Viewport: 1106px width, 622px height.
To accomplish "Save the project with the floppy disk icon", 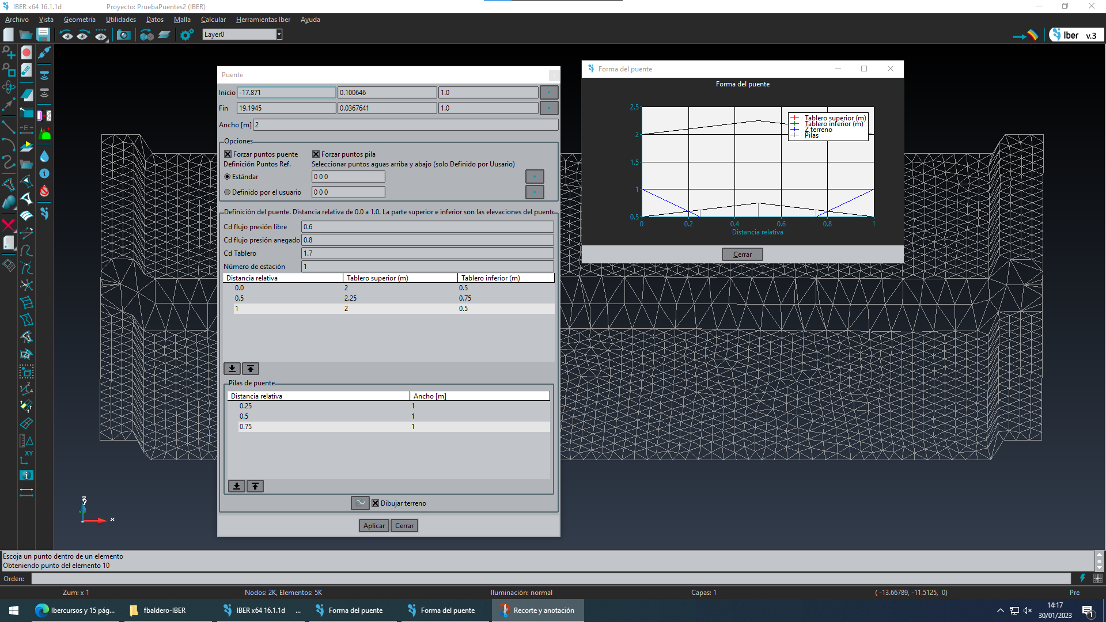I will (43, 35).
